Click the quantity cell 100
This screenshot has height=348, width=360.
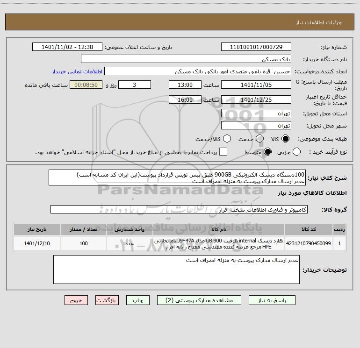tap(84, 243)
